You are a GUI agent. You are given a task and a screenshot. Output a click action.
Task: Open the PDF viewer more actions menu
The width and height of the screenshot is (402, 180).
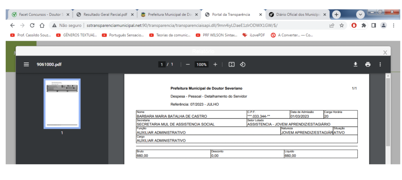pyautogui.click(x=380, y=65)
